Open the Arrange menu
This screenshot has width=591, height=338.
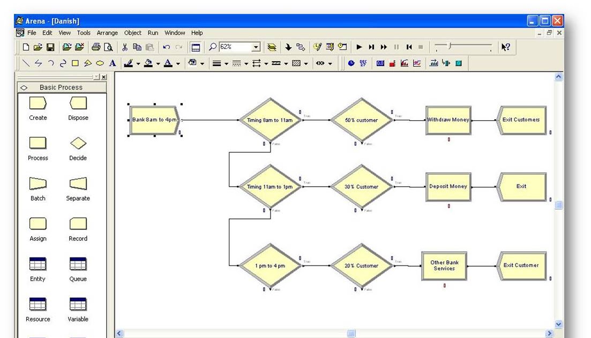click(107, 33)
